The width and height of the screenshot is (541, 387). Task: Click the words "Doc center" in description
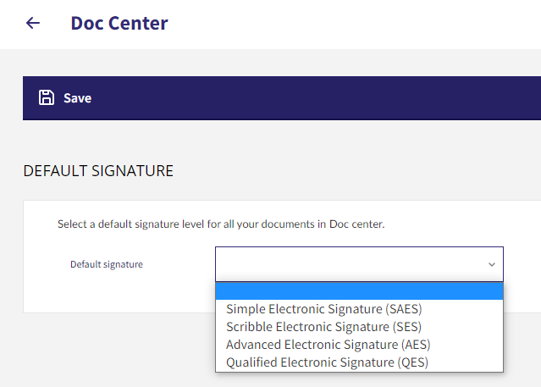[356, 224]
